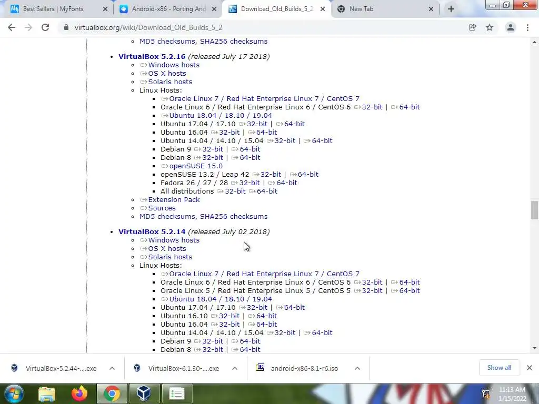
Task: Open VirtualBox from the taskbar
Action: (x=144, y=393)
